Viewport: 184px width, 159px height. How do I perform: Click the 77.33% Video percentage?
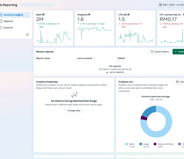[132, 147]
